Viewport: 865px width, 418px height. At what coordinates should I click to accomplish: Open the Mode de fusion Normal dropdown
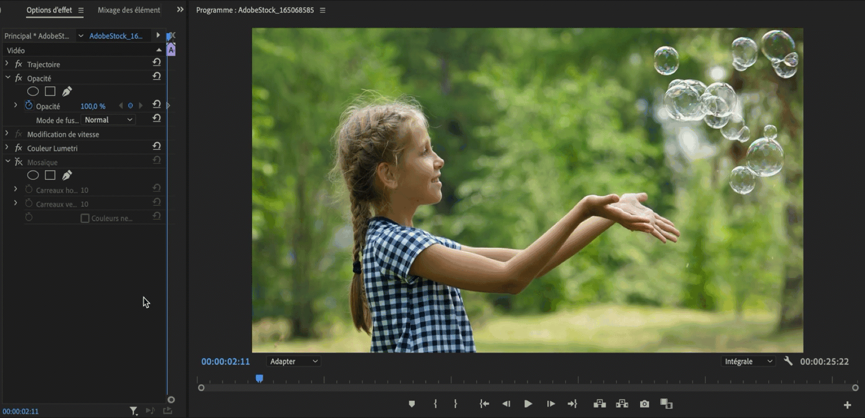pyautogui.click(x=108, y=120)
